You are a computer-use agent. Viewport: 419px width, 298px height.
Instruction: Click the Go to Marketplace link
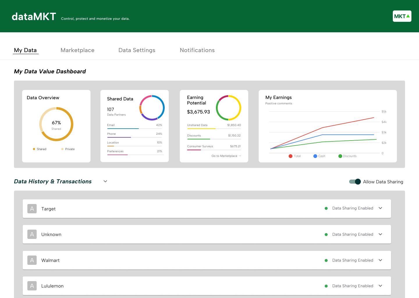pyautogui.click(x=226, y=156)
